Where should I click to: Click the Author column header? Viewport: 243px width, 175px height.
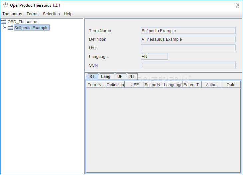[211, 85]
